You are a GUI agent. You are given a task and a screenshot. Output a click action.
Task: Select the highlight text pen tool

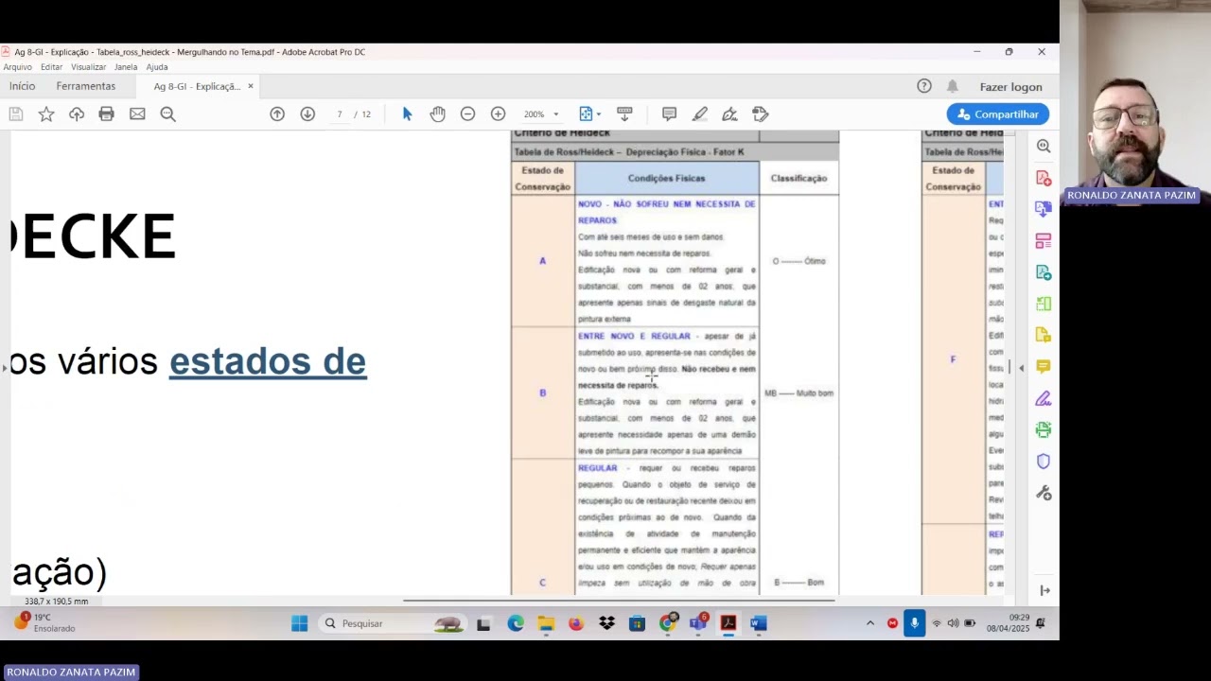pyautogui.click(x=699, y=114)
